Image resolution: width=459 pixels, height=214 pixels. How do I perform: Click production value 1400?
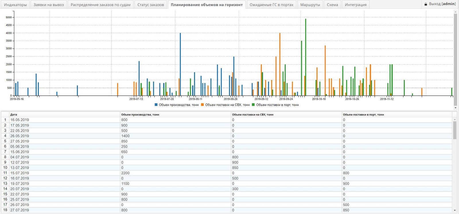coord(176,136)
